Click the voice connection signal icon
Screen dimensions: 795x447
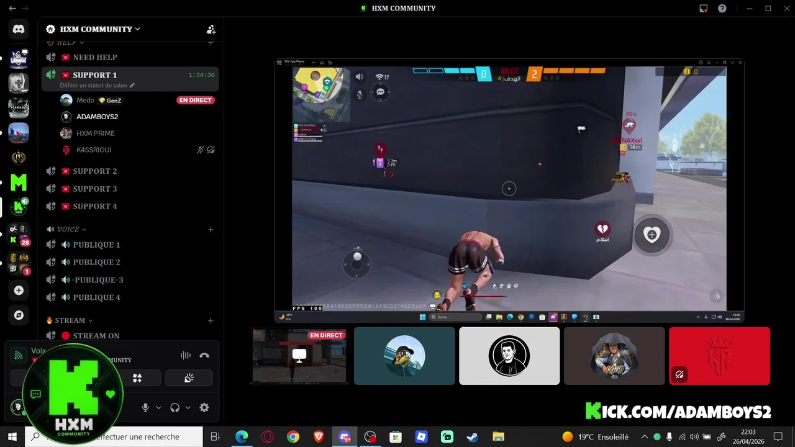19,356
